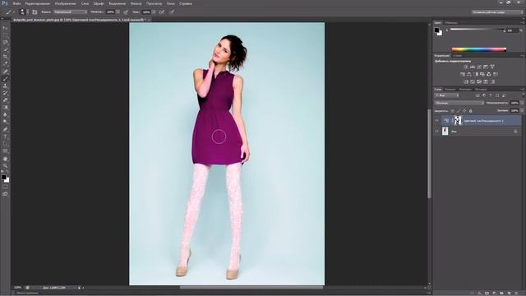The image size is (526, 296).
Task: Select the Path Selection tool
Action: [5, 144]
